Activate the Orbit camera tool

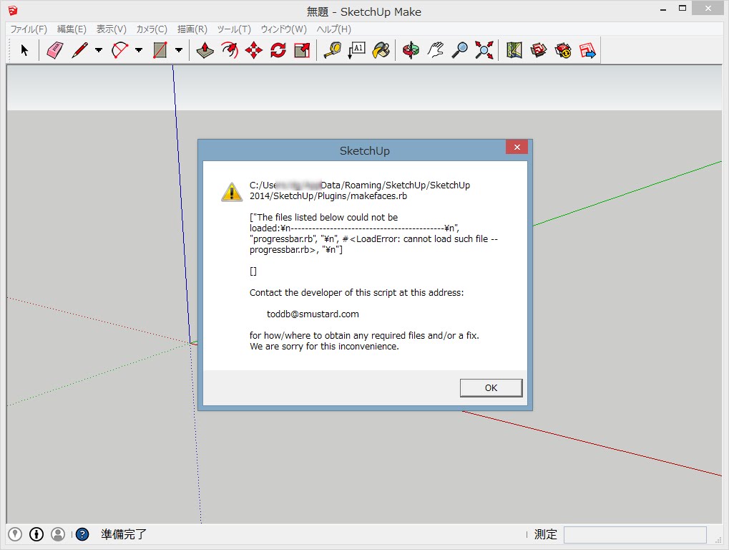(411, 50)
